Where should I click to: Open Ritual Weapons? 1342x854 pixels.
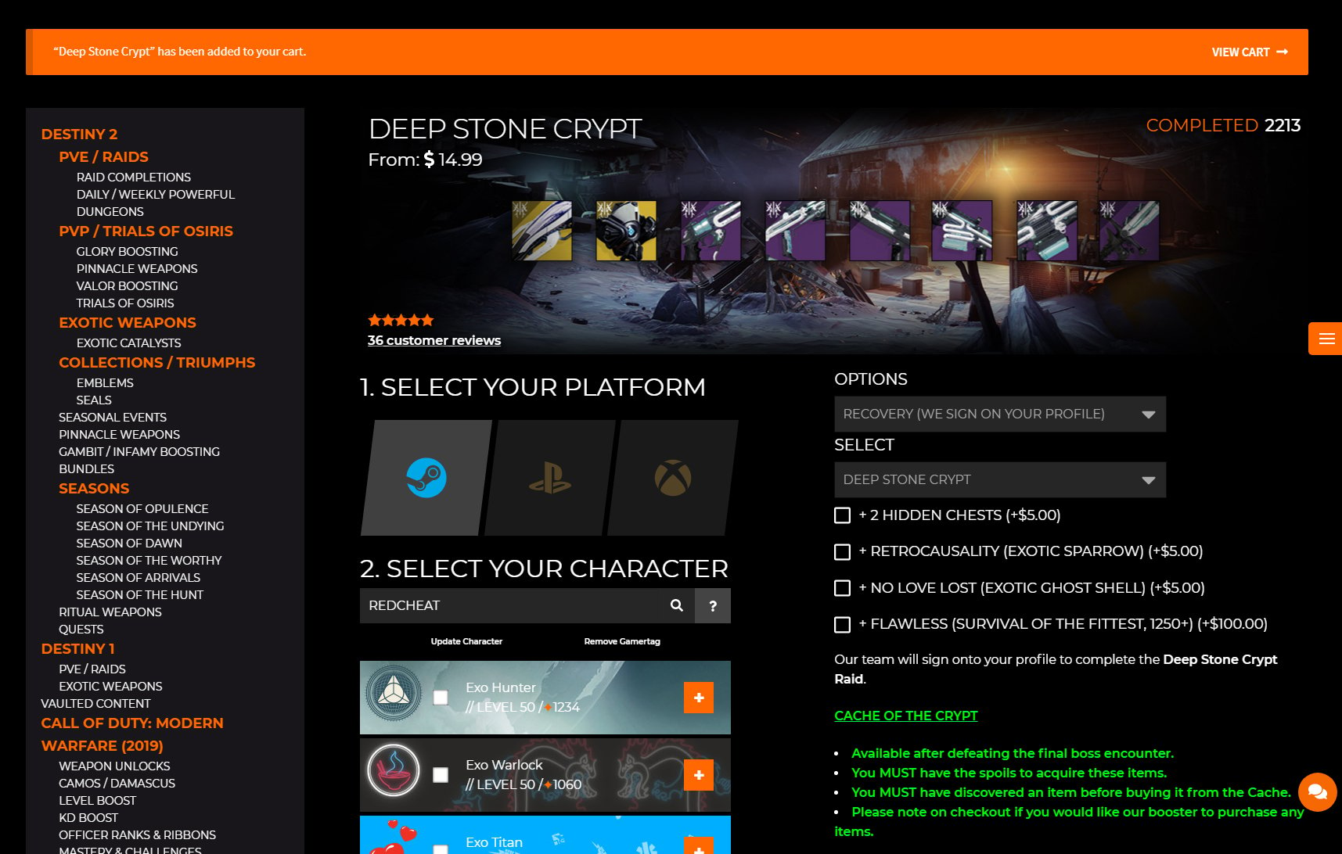point(110,612)
